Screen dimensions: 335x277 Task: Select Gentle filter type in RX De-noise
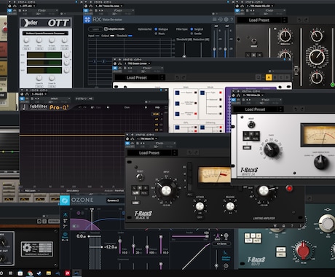[x=192, y=34]
